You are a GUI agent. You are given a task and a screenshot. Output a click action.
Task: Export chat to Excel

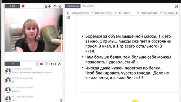point(42,64)
